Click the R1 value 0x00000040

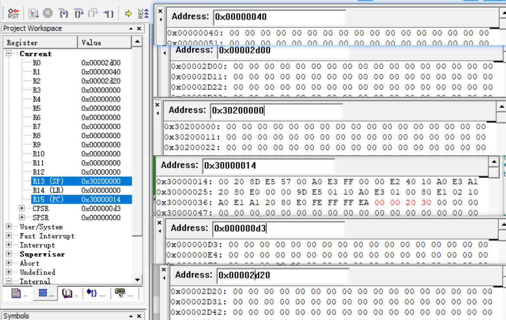[101, 72]
